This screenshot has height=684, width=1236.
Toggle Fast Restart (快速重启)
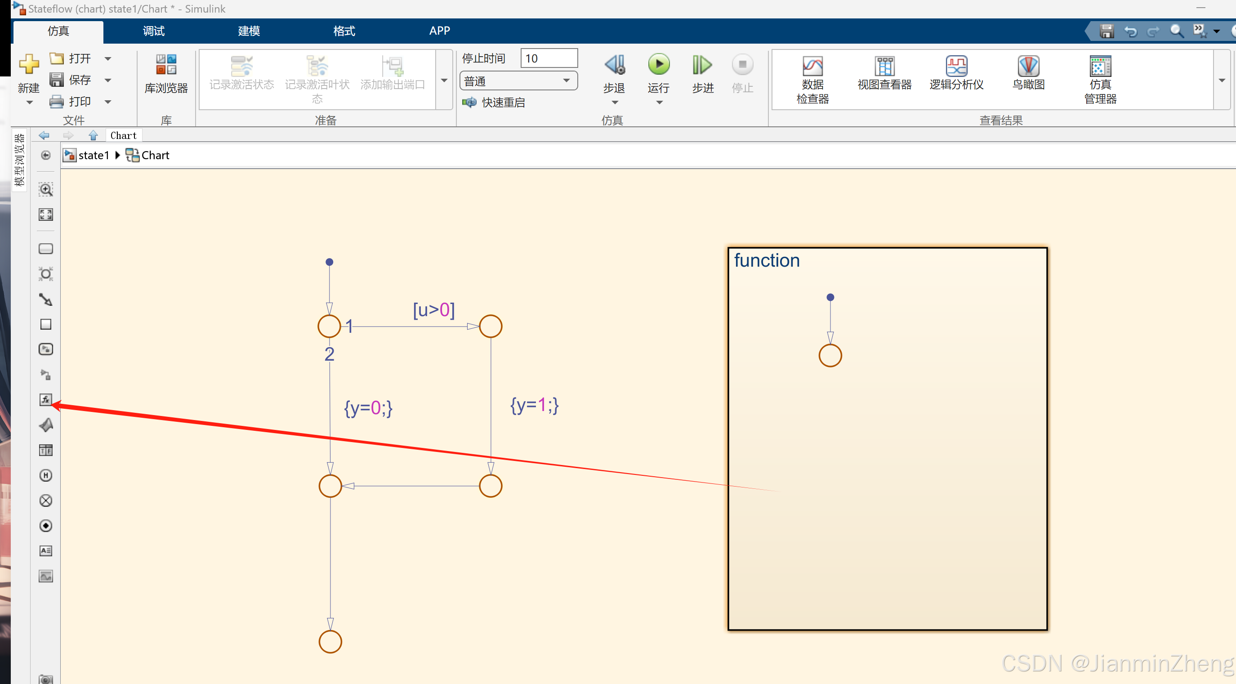tap(494, 102)
